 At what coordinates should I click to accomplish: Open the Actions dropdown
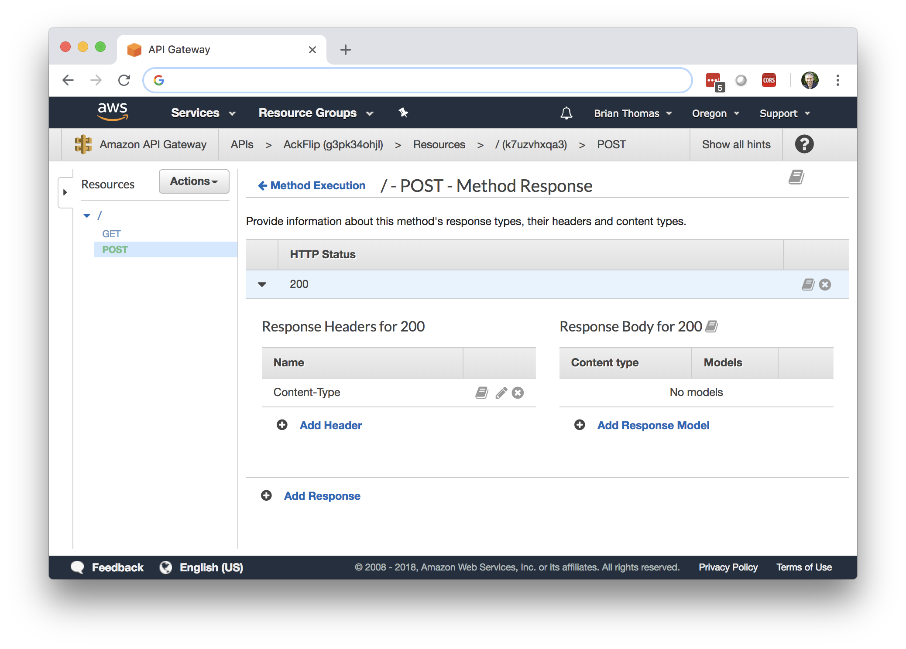(x=194, y=181)
